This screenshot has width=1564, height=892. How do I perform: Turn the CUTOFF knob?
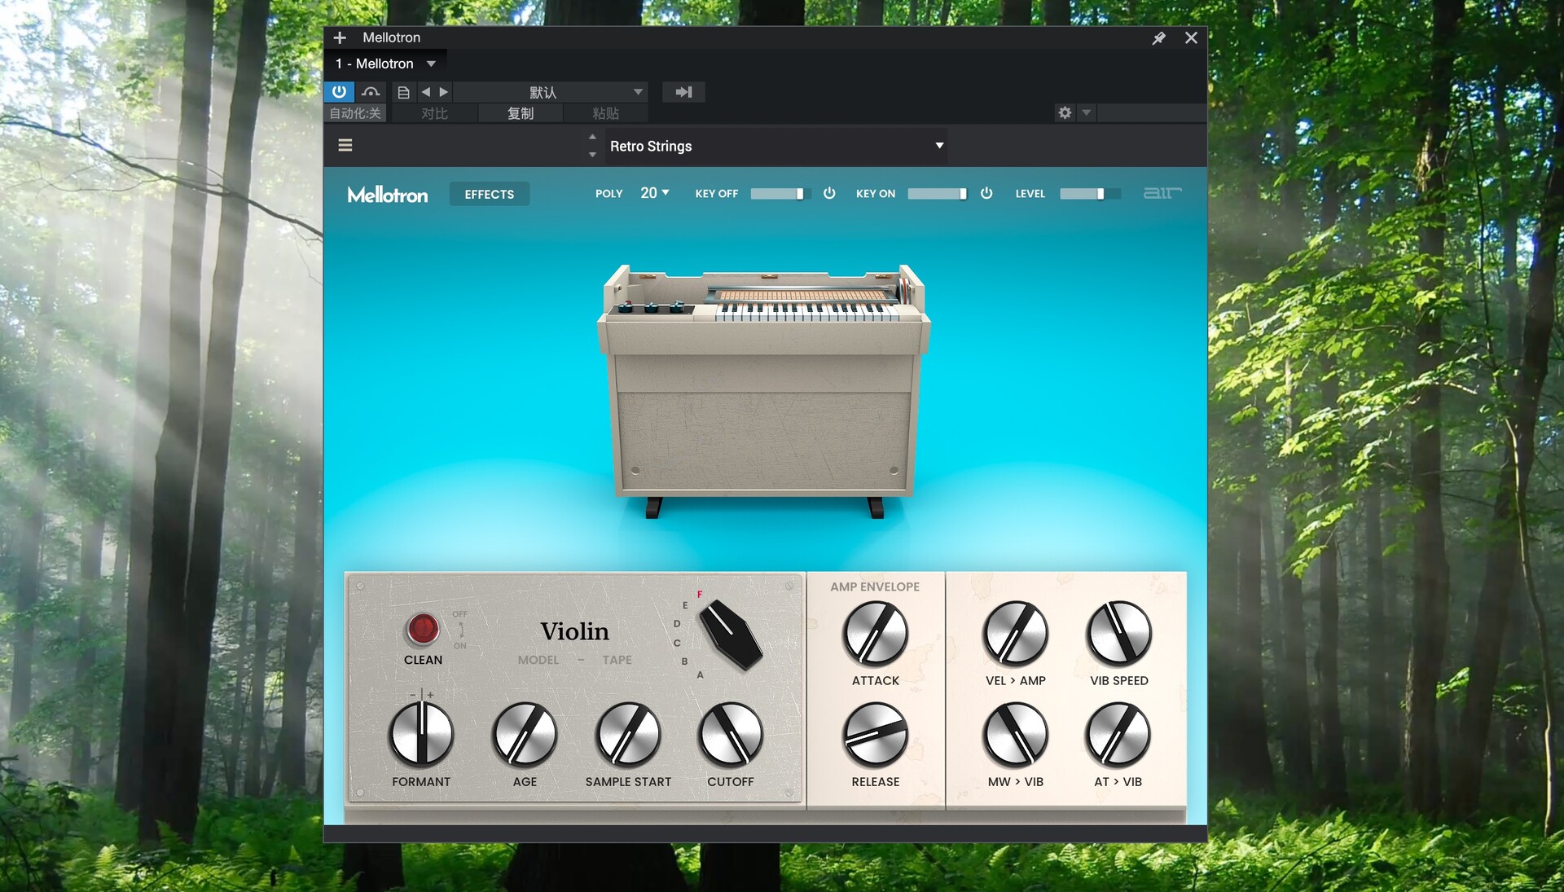tap(729, 735)
